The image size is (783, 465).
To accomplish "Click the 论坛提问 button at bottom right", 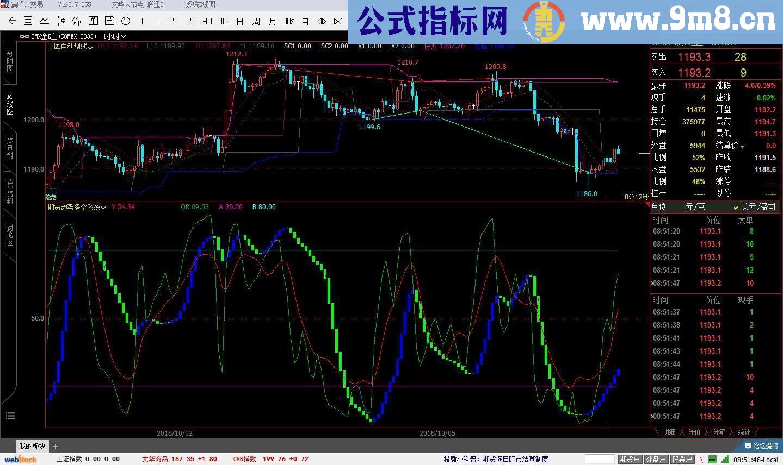I will 761,445.
